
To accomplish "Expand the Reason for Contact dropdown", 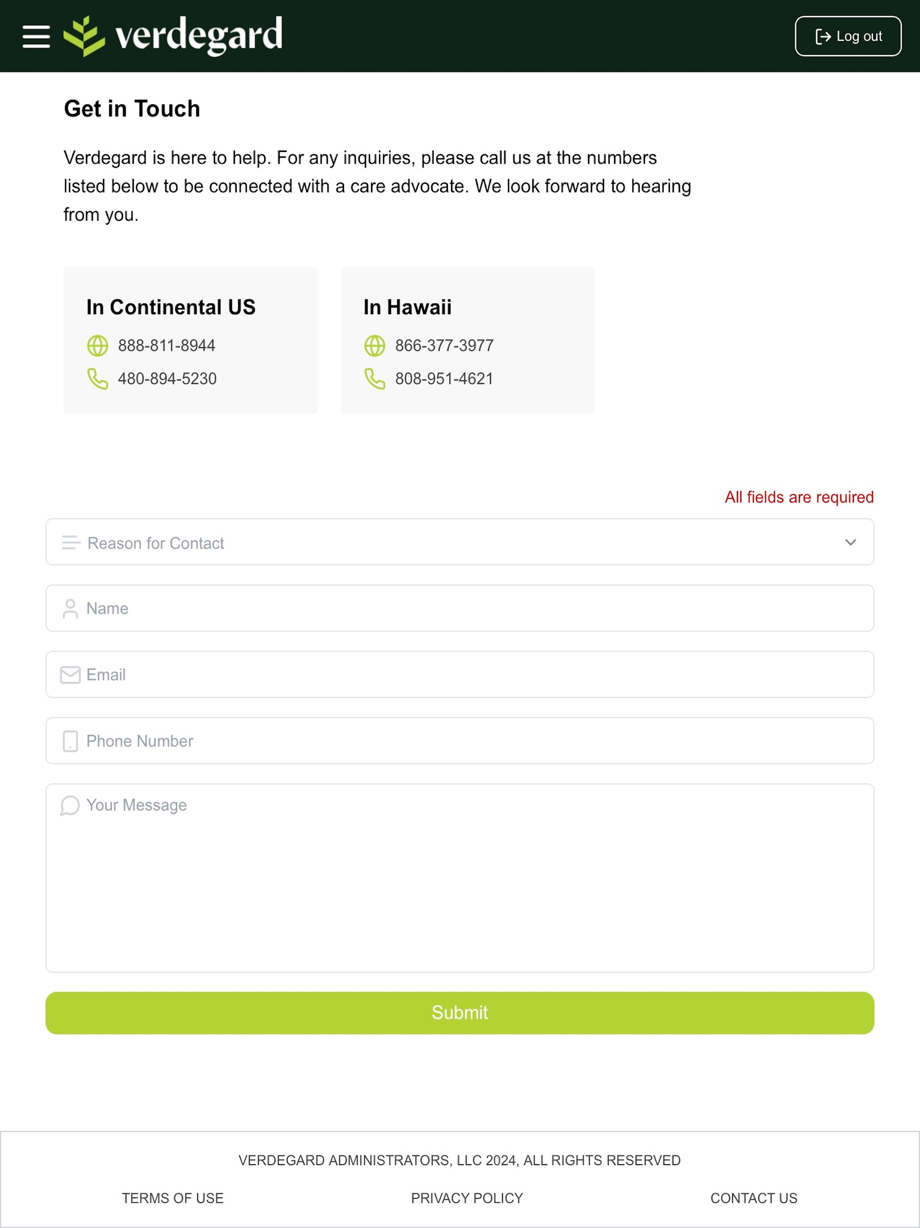I will coord(460,542).
